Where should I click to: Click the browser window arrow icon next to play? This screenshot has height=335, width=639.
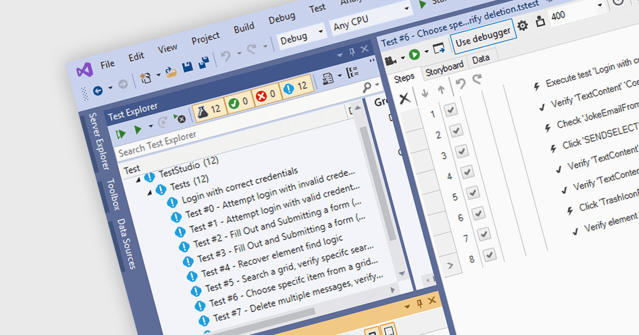pos(439,49)
